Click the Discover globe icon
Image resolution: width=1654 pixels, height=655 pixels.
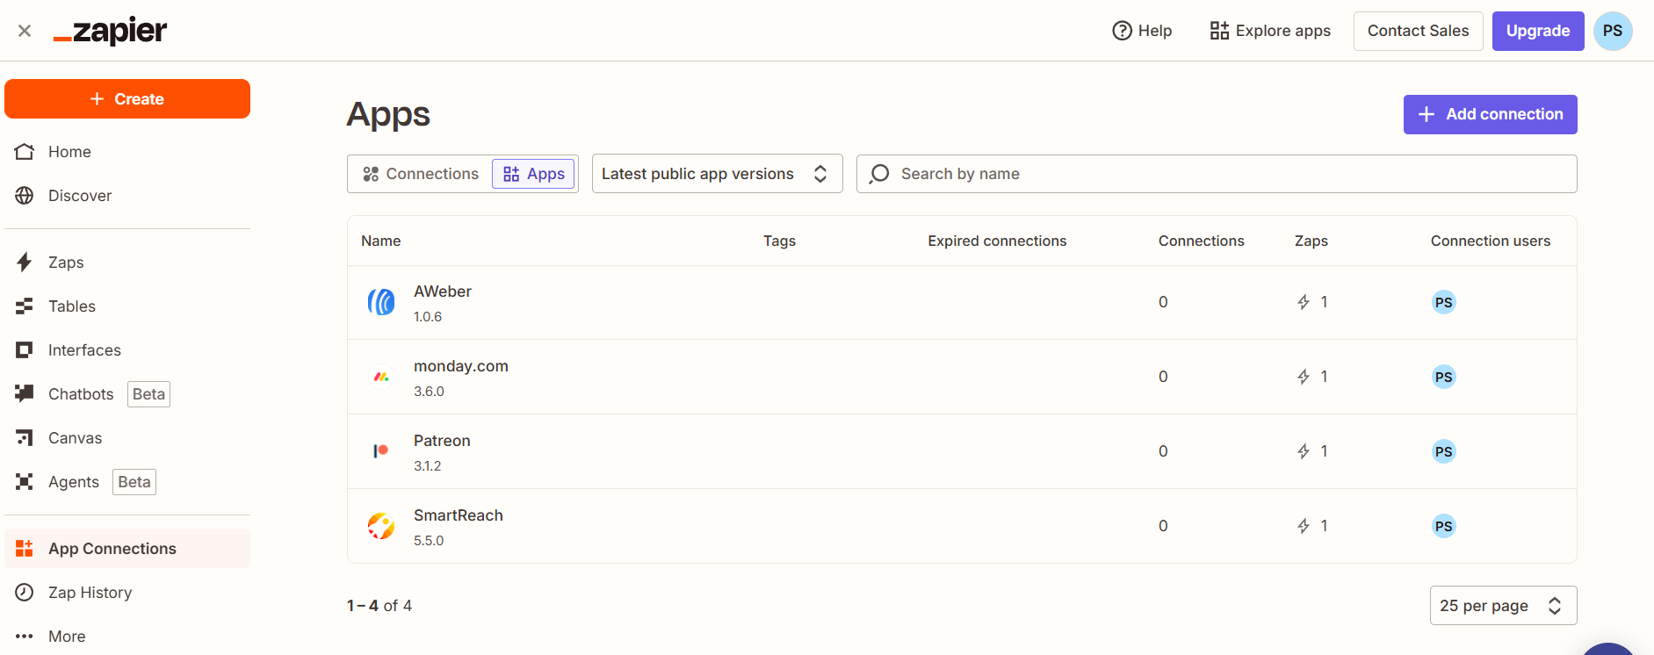coord(25,196)
